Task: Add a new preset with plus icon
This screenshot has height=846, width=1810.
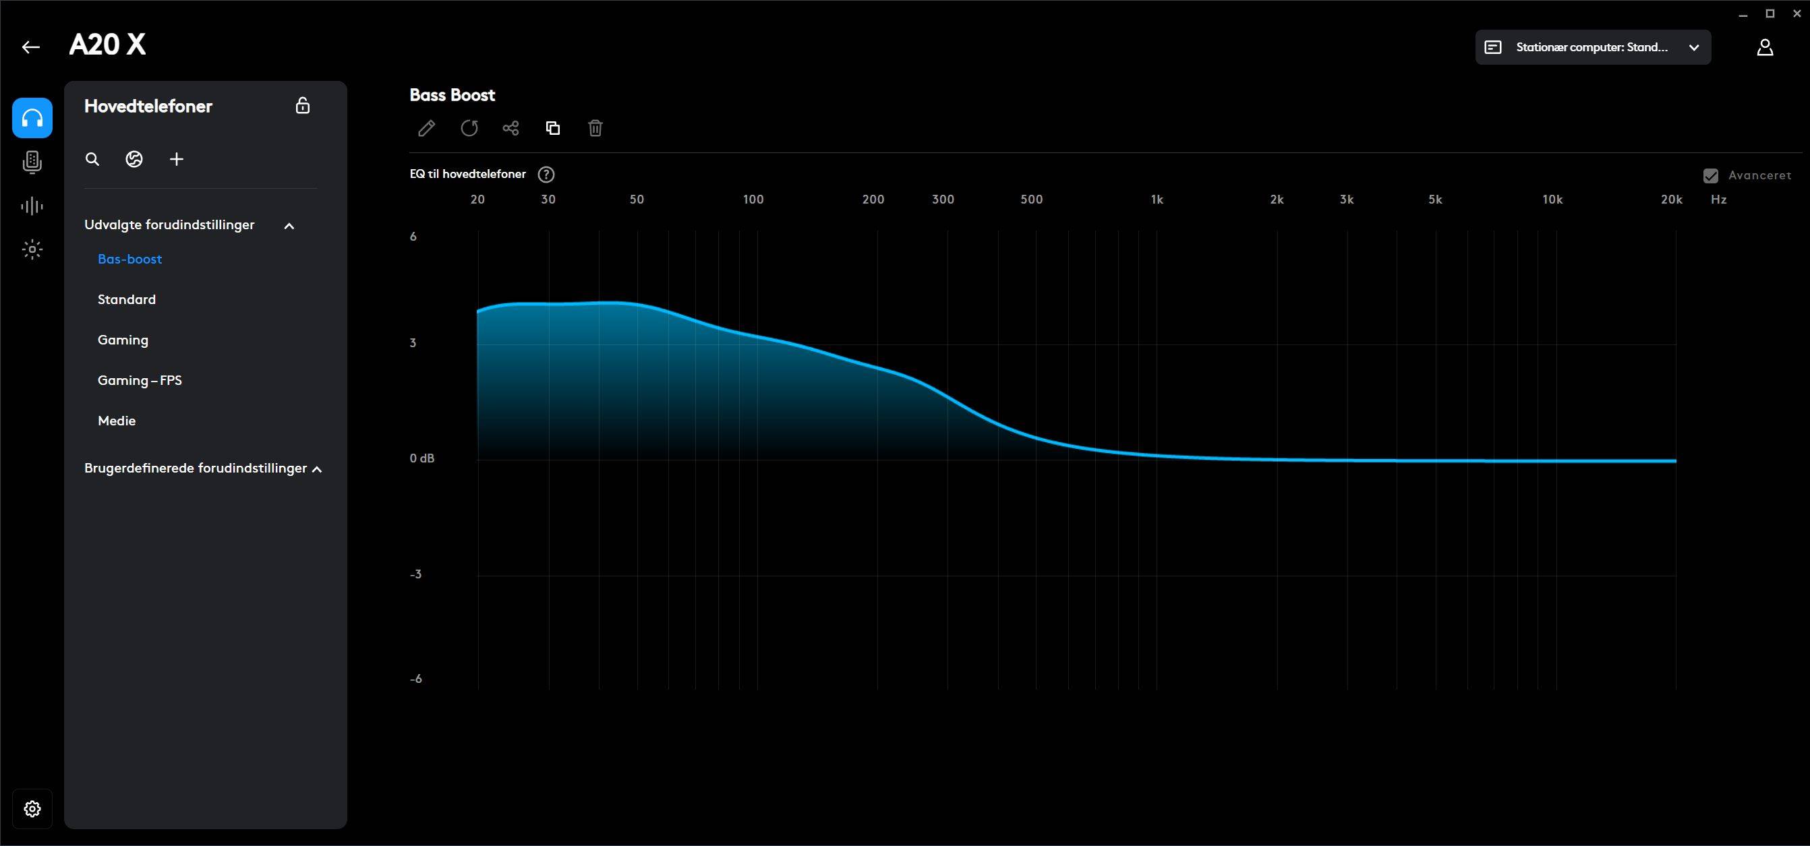Action: point(177,159)
